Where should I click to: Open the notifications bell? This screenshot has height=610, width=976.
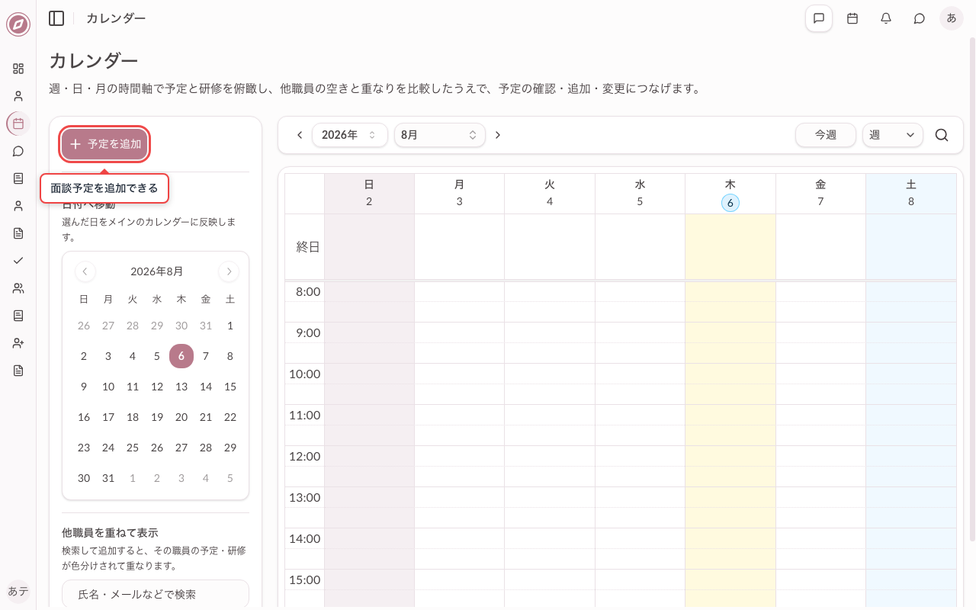click(x=886, y=18)
